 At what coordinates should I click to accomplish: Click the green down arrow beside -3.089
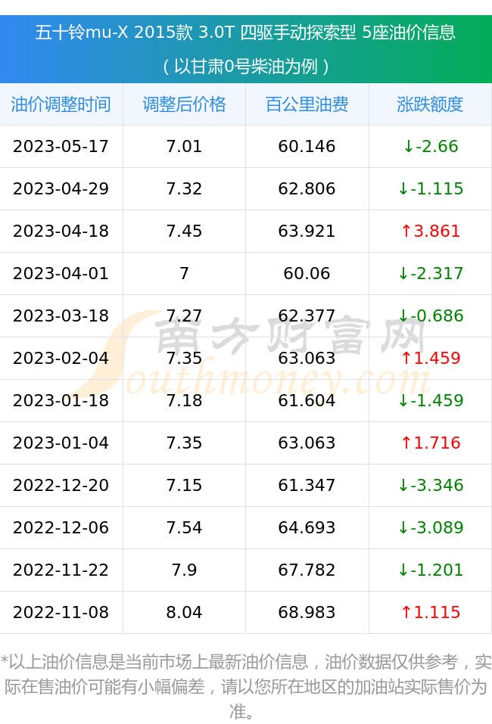pyautogui.click(x=403, y=528)
